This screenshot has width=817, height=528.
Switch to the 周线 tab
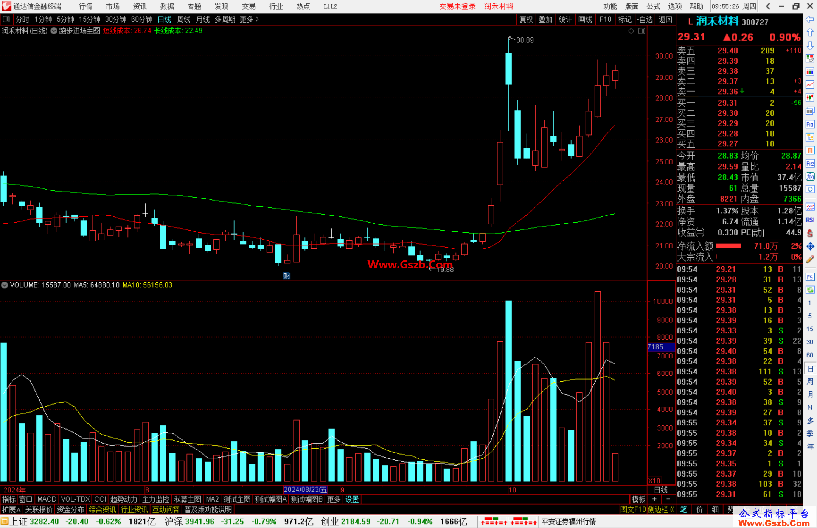[184, 19]
